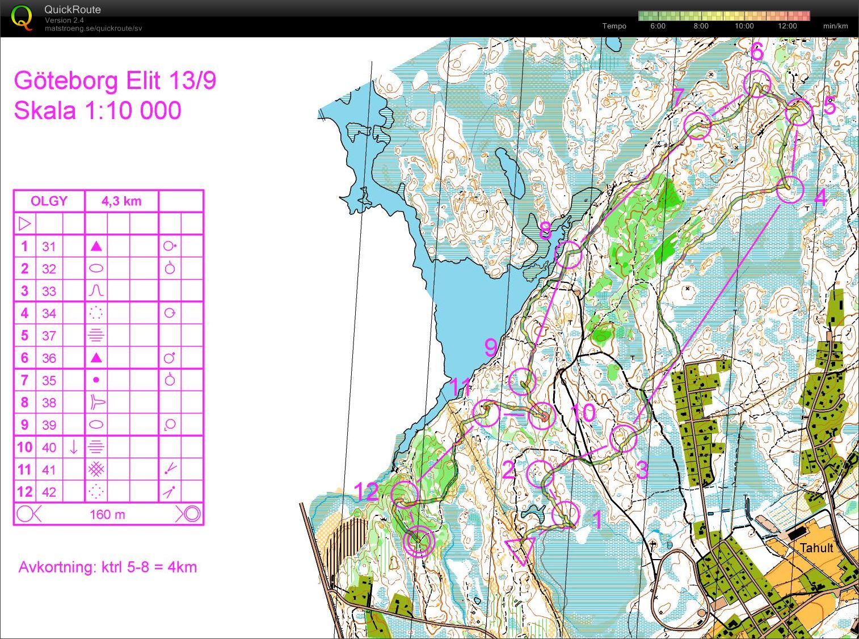Click the '4,3 km' course length cell
Viewport: 859px width, 639px height.
click(x=121, y=201)
